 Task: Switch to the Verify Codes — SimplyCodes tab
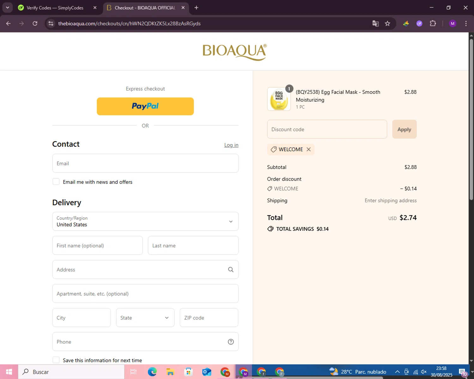coord(55,8)
